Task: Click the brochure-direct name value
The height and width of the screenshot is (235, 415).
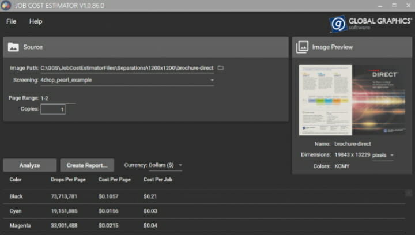Action: 353,144
